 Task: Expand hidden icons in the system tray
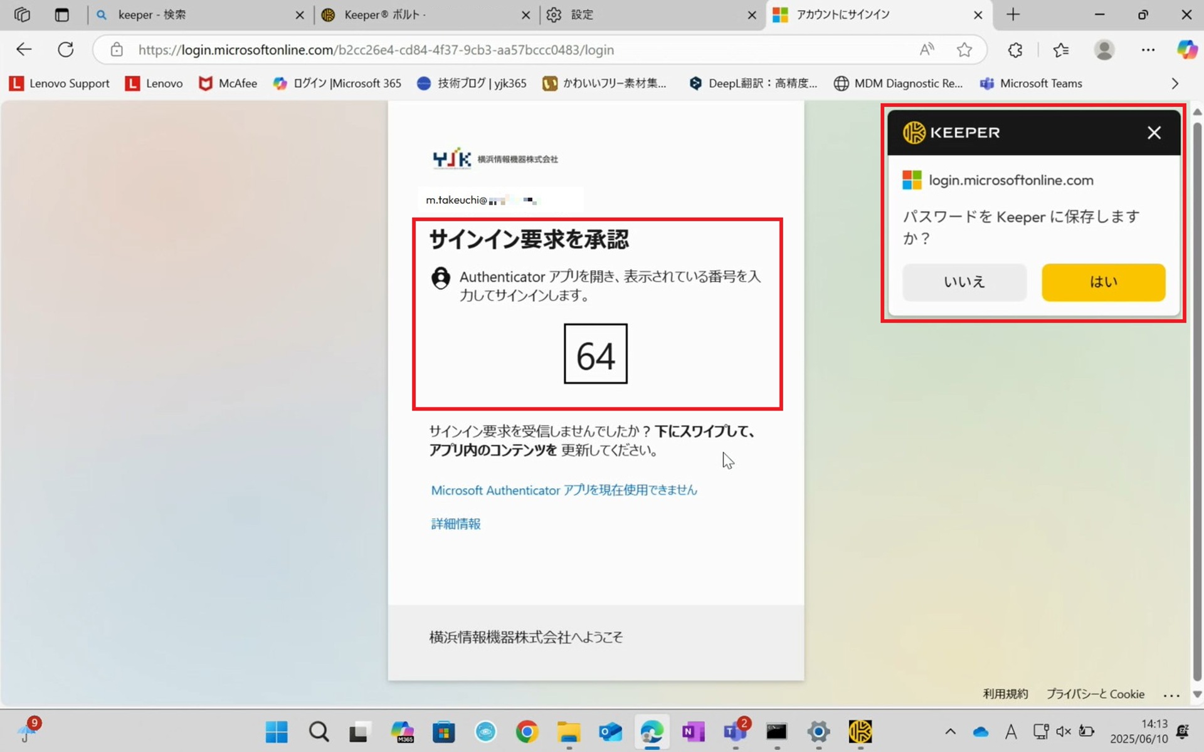(x=950, y=731)
